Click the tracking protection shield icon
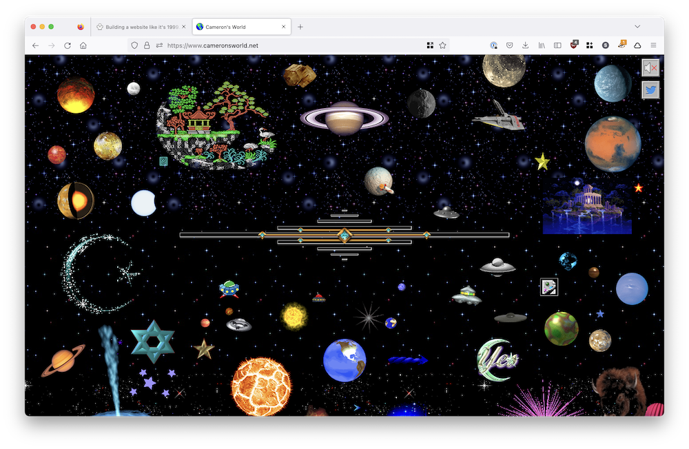Viewport: 689px width, 449px height. click(134, 45)
